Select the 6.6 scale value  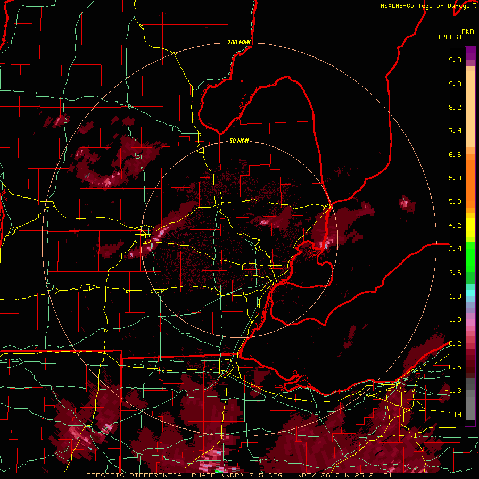point(455,154)
